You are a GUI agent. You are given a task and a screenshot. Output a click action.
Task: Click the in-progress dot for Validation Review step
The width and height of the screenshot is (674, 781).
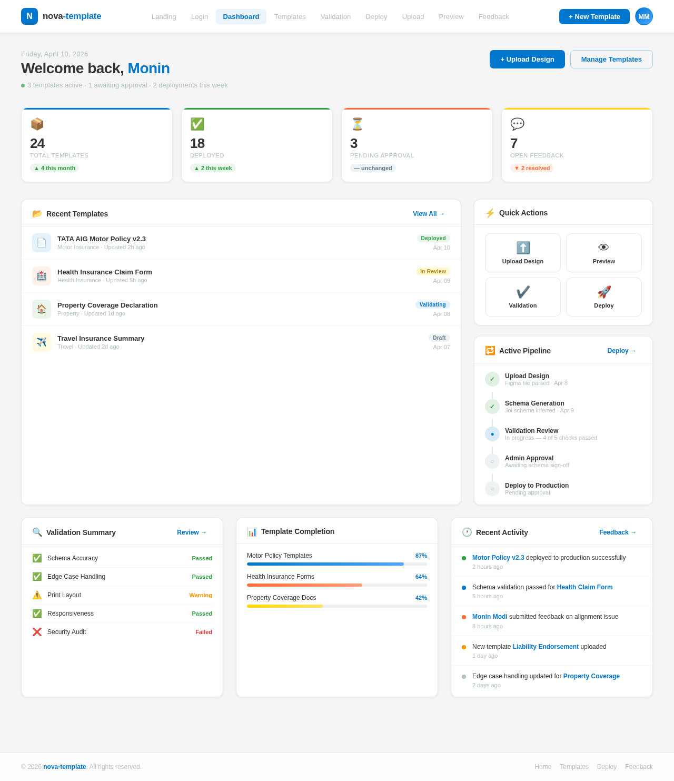pyautogui.click(x=492, y=434)
